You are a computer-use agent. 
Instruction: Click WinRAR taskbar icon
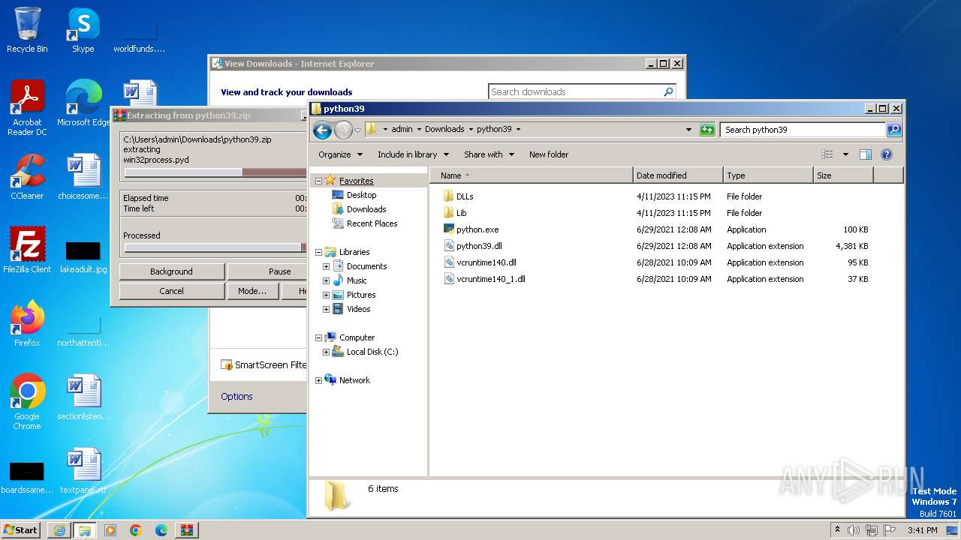click(186, 530)
